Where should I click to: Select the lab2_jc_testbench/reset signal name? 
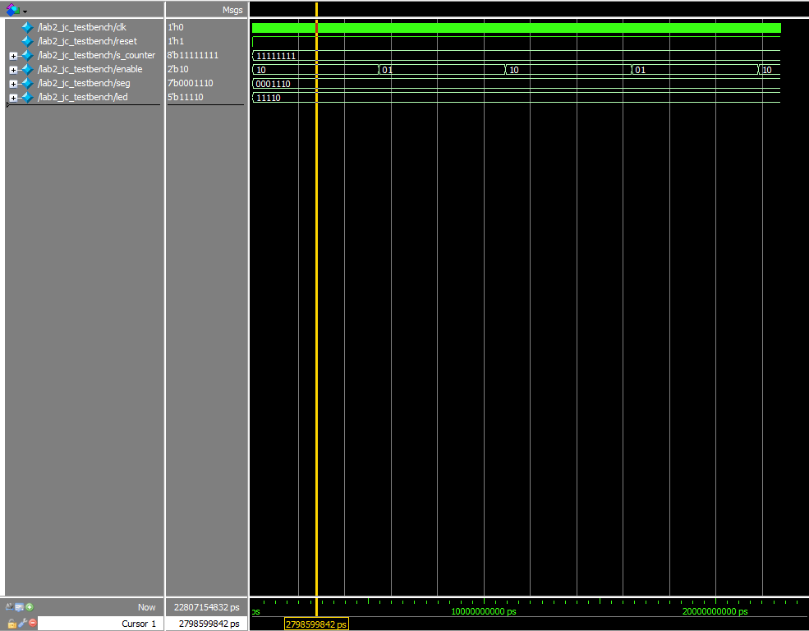(x=87, y=41)
